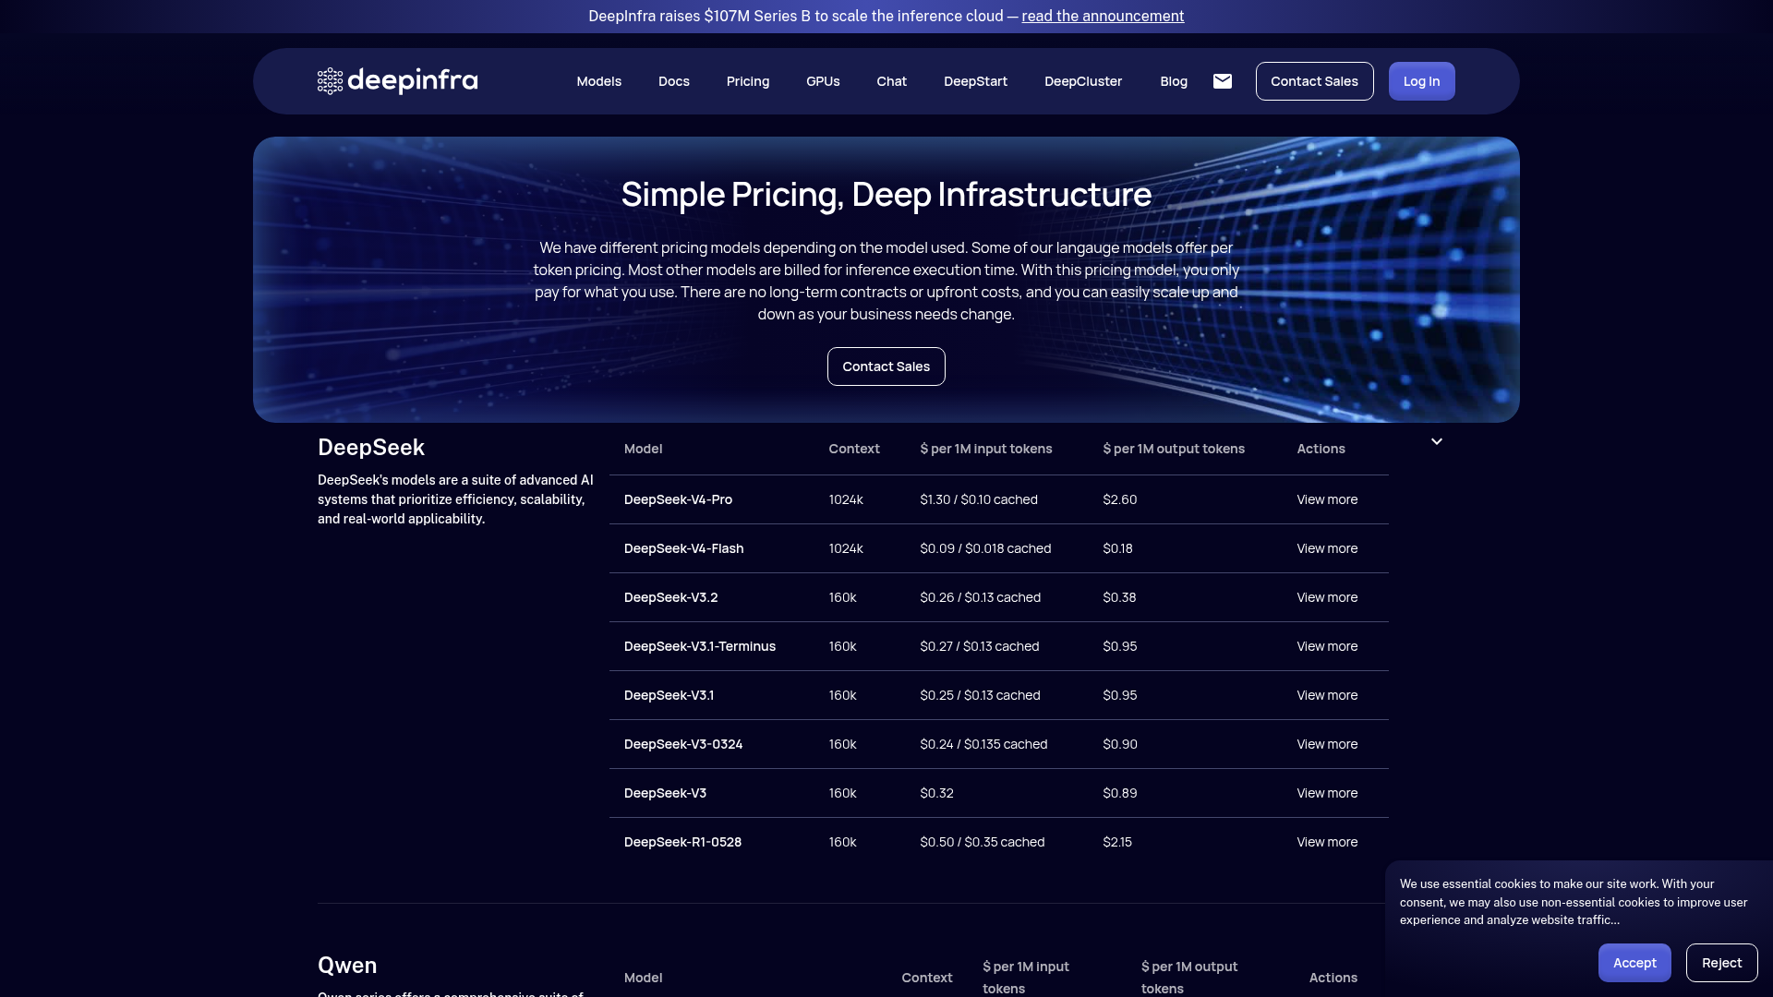Click the $2.15 output price

(1117, 842)
